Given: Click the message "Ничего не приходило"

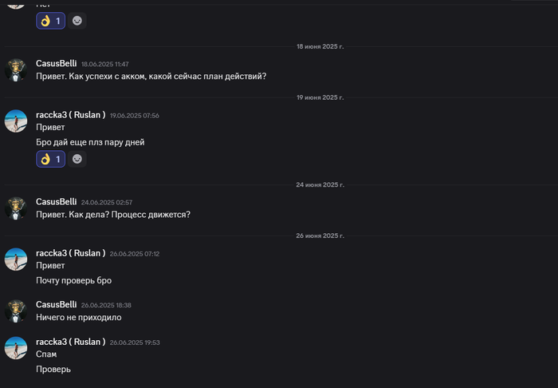Looking at the screenshot, I should point(79,318).
